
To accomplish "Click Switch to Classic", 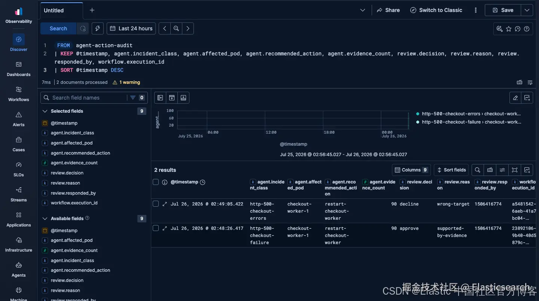I will coord(436,10).
